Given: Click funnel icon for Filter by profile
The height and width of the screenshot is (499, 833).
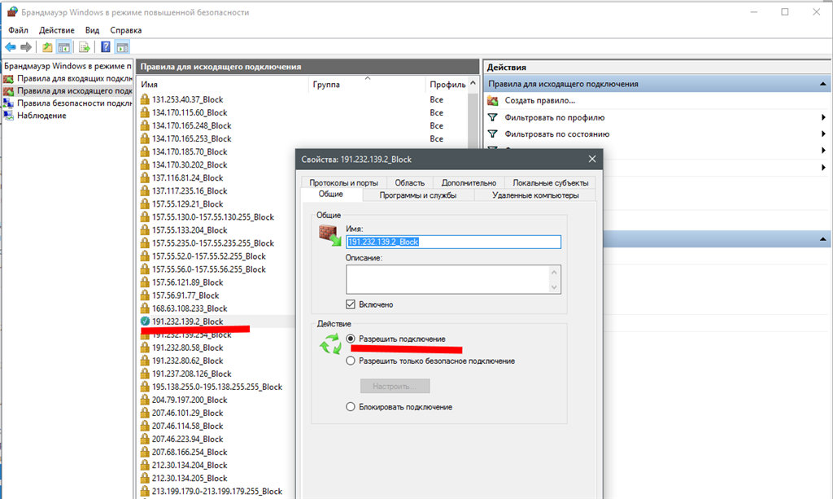Looking at the screenshot, I should tap(493, 117).
